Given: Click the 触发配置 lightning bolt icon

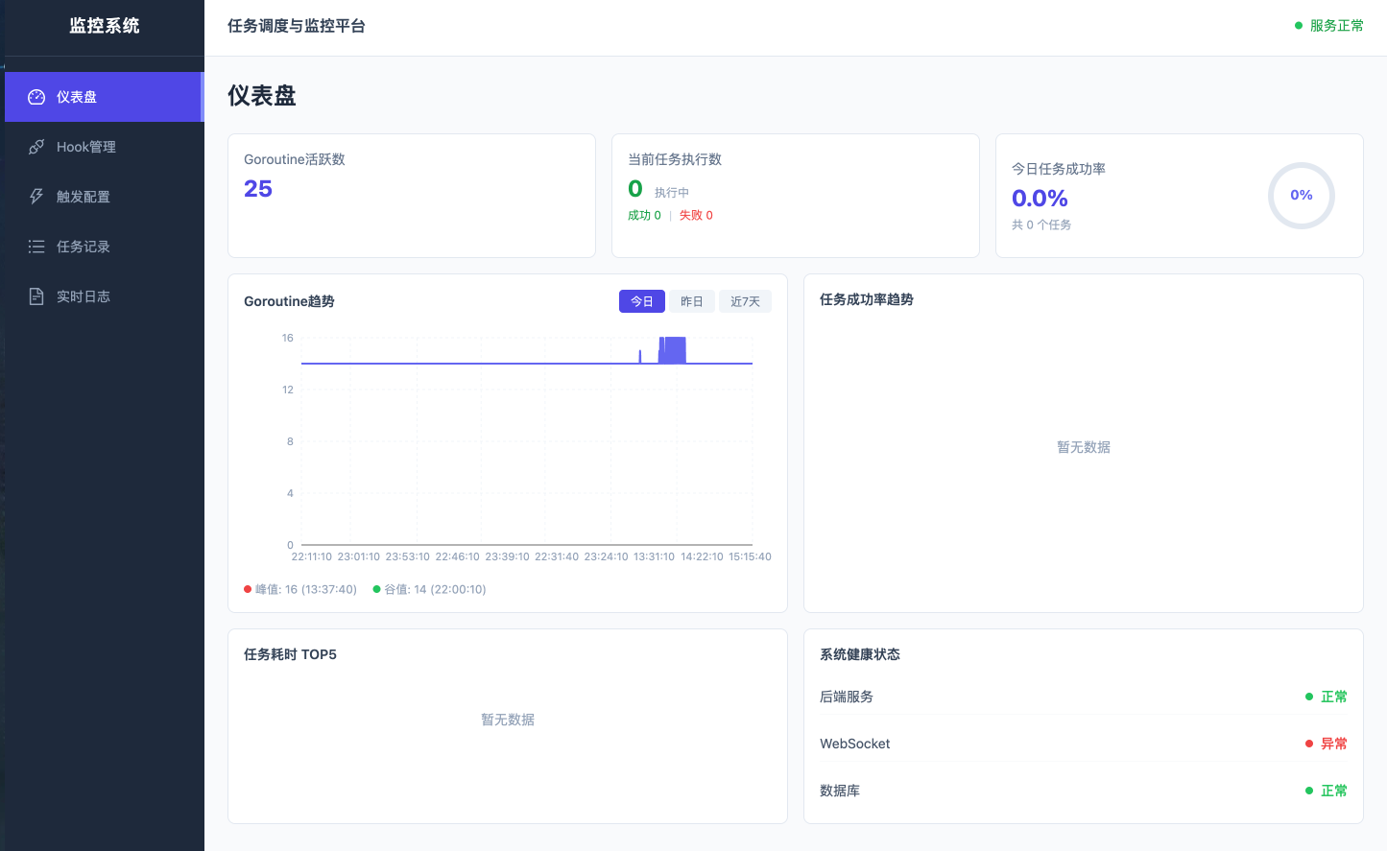Looking at the screenshot, I should pyautogui.click(x=36, y=197).
